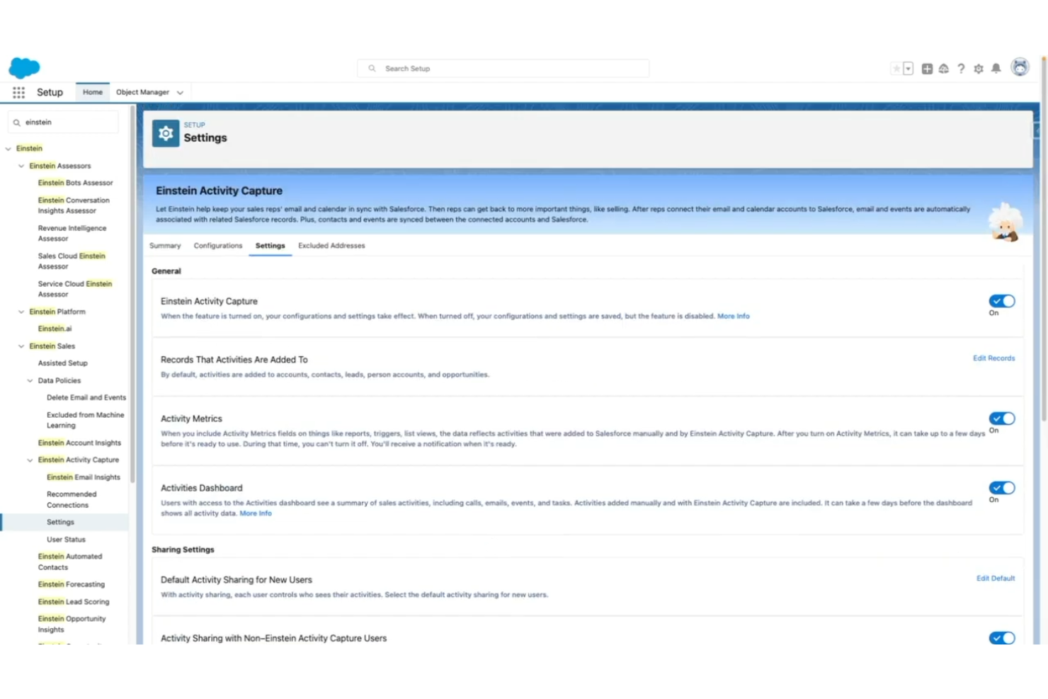This screenshot has width=1048, height=699.
Task: Open the favorites list dropdown arrow
Action: pos(908,69)
